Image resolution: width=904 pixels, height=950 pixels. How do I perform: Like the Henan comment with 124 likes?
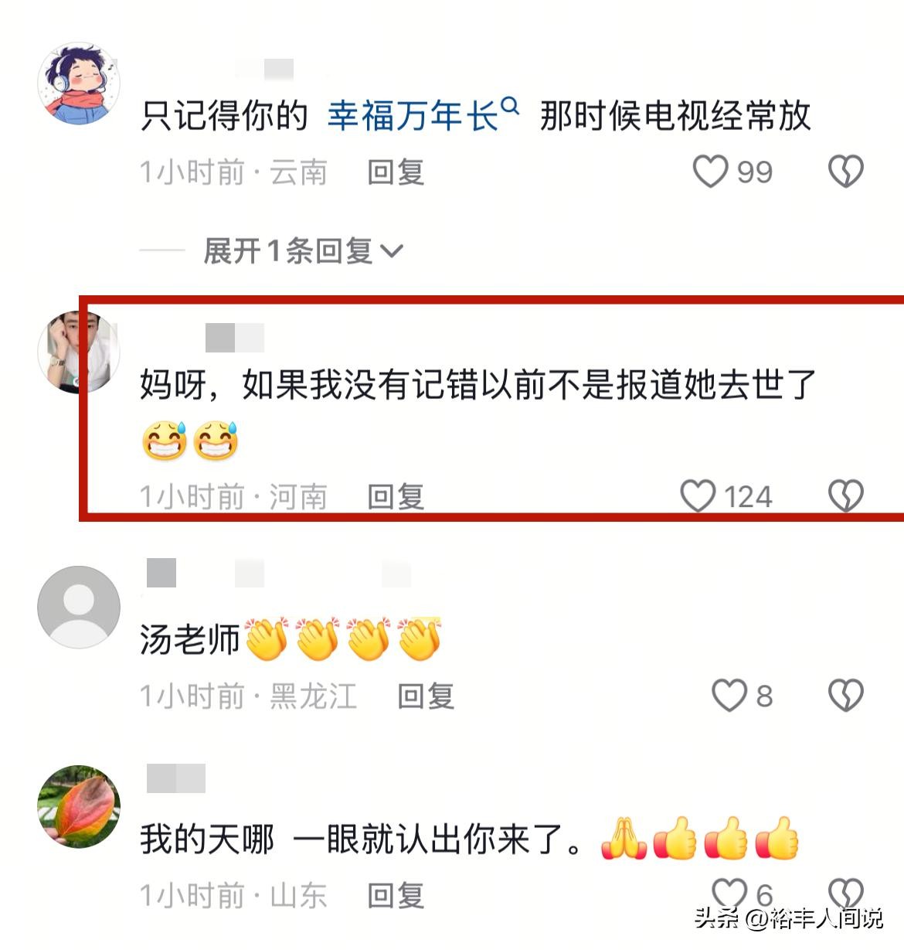click(698, 496)
